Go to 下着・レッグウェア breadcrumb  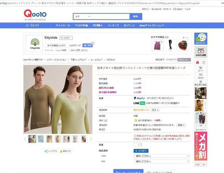tap(78, 60)
